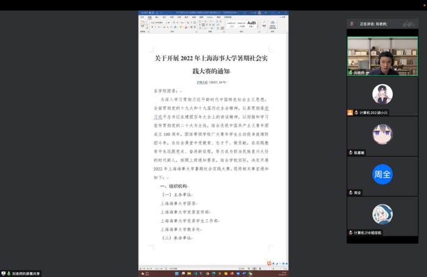Click the clear formatting icon
This screenshot has width=427, height=277.
coord(188,23)
